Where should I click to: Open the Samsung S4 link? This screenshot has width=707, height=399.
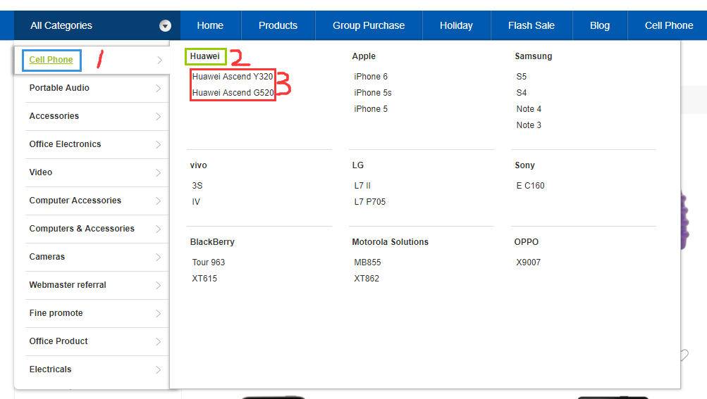coord(521,93)
